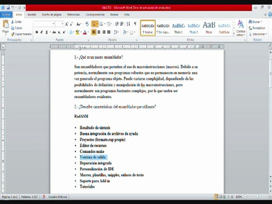Apply the Subtítulo style
The image size is (272, 204).
[224, 28]
